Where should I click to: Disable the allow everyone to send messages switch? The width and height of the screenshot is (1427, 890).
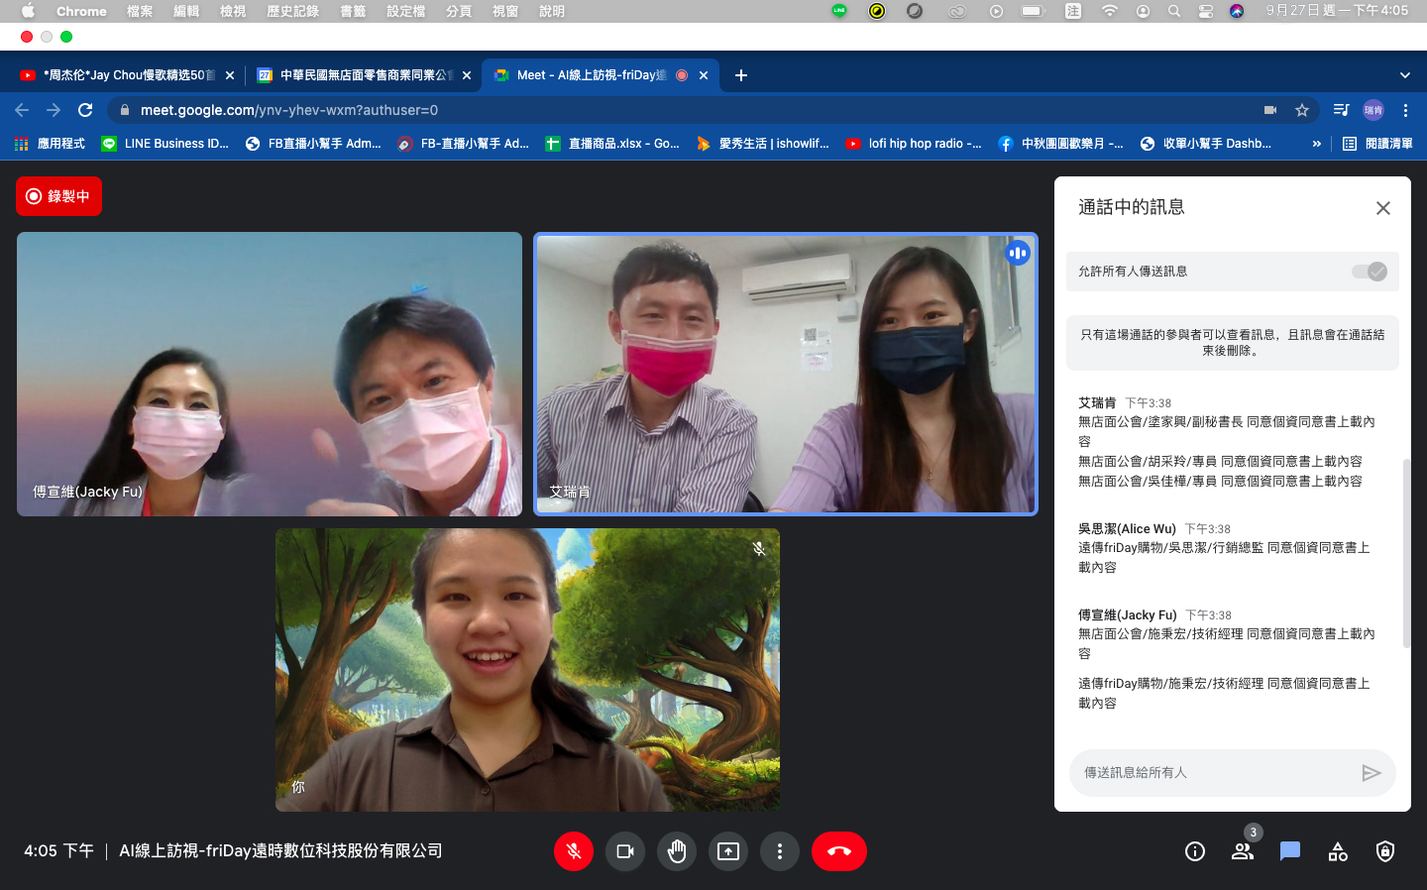click(x=1370, y=272)
